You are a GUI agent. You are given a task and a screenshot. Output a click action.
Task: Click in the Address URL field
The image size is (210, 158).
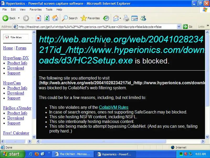coord(97,27)
